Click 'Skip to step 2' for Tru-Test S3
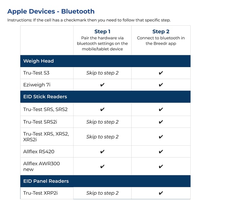 tap(103, 73)
